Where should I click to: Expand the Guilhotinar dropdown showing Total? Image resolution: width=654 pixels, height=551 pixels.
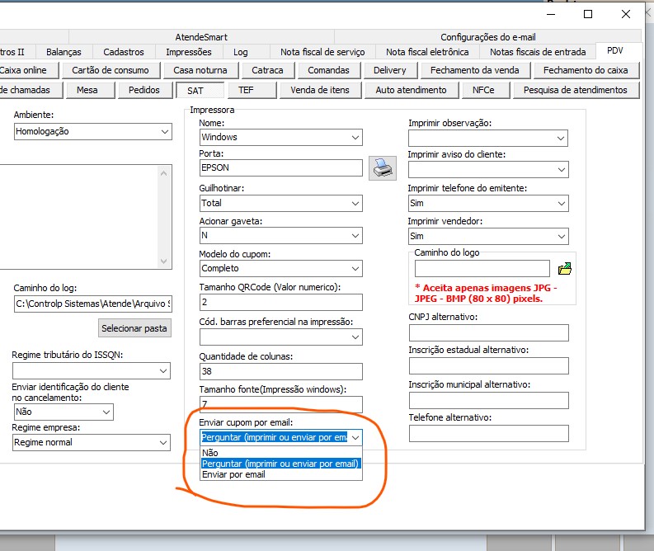pos(280,203)
